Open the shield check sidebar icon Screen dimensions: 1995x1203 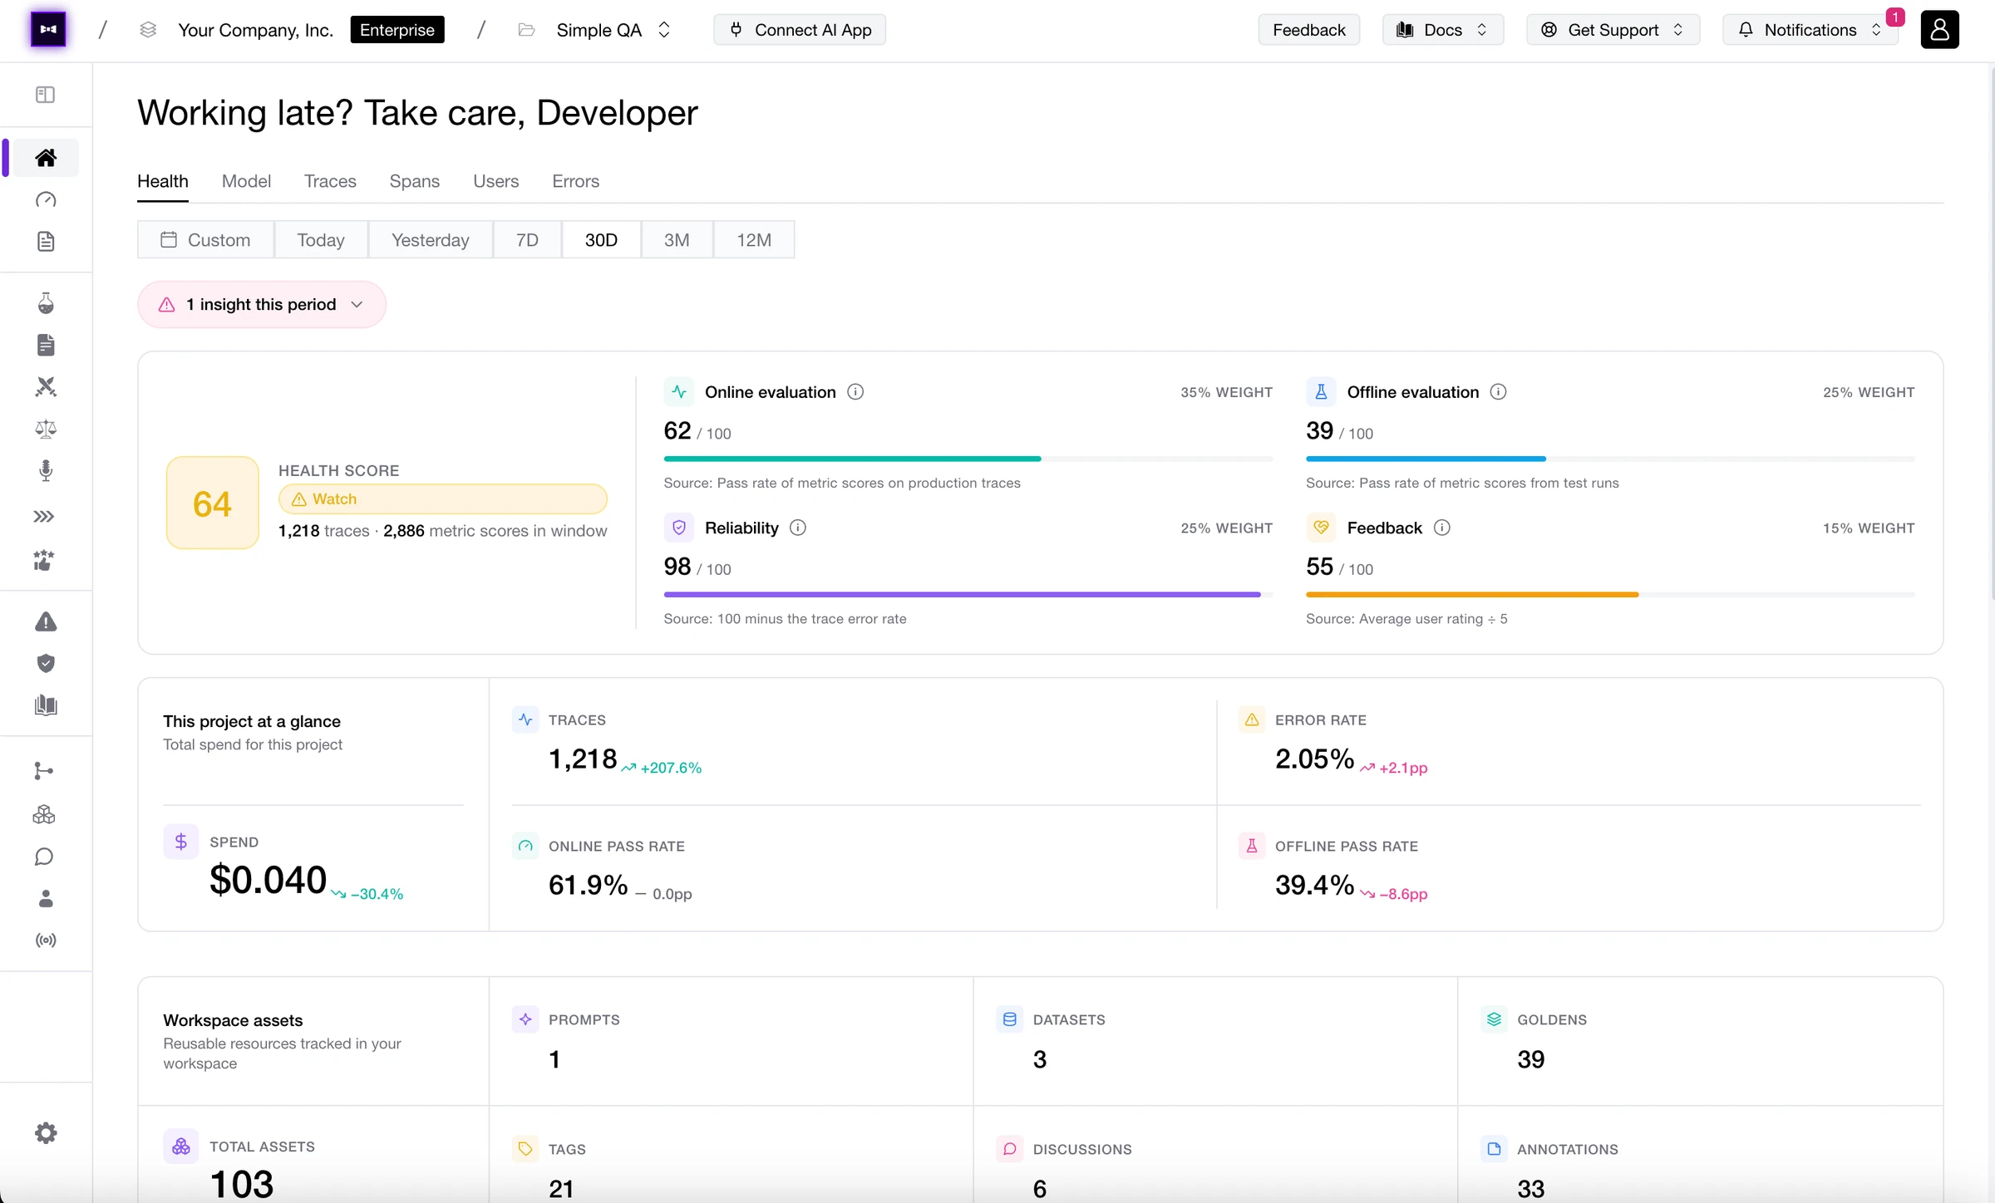46,663
